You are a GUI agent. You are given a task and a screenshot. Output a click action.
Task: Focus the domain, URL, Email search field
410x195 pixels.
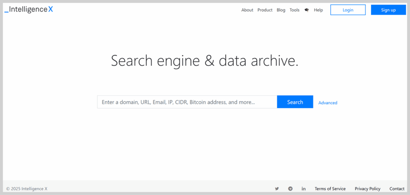[x=187, y=102]
